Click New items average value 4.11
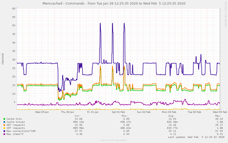The width and height of the screenshot is (228, 143). (x=173, y=134)
